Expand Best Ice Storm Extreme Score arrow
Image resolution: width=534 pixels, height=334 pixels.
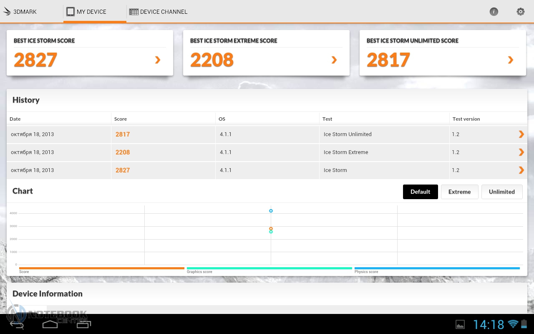pyautogui.click(x=334, y=60)
